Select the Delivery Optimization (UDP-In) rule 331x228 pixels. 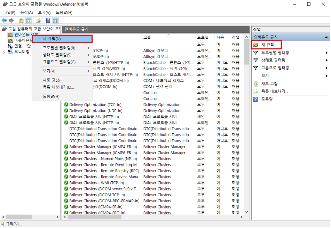(96, 111)
